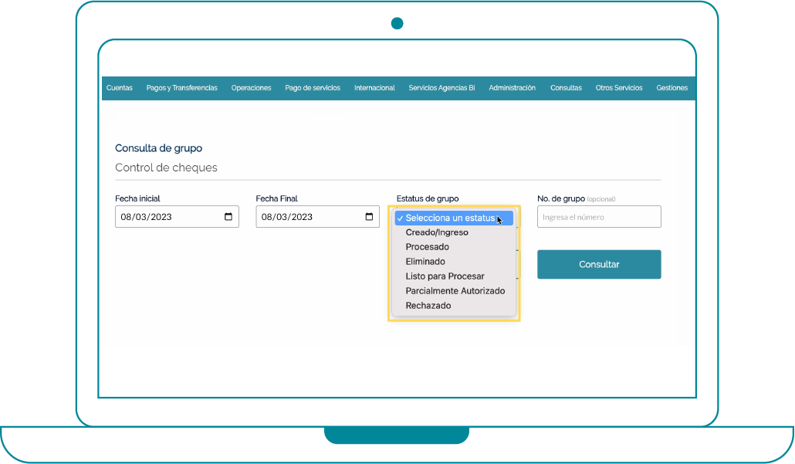This screenshot has width=795, height=464.
Task: Go to Operaciones menu
Action: 251,88
